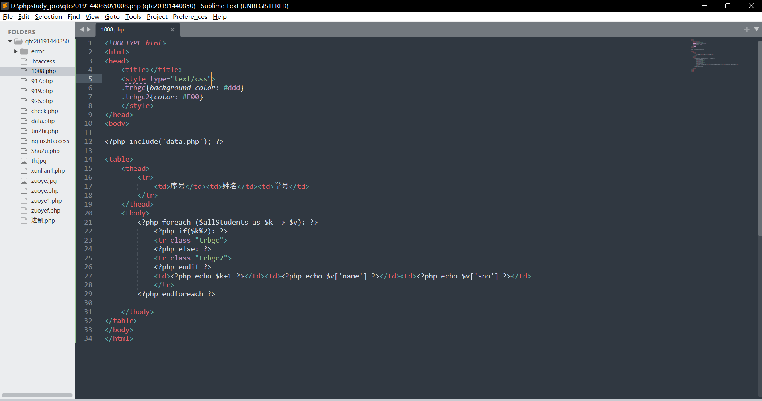
Task: Click the foreach statement on line 21
Action: [x=228, y=222]
